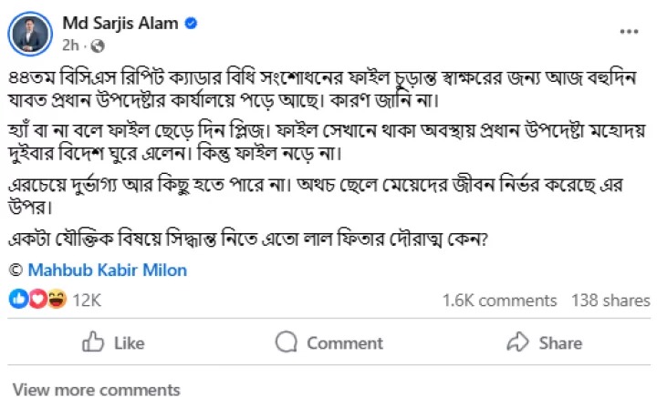
Task: Click the blue thumbs-up reaction icon
Action: pos(20,300)
